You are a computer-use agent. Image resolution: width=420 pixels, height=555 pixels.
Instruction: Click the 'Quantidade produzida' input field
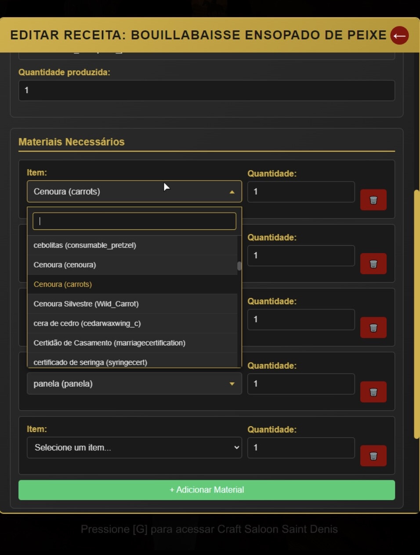point(206,91)
